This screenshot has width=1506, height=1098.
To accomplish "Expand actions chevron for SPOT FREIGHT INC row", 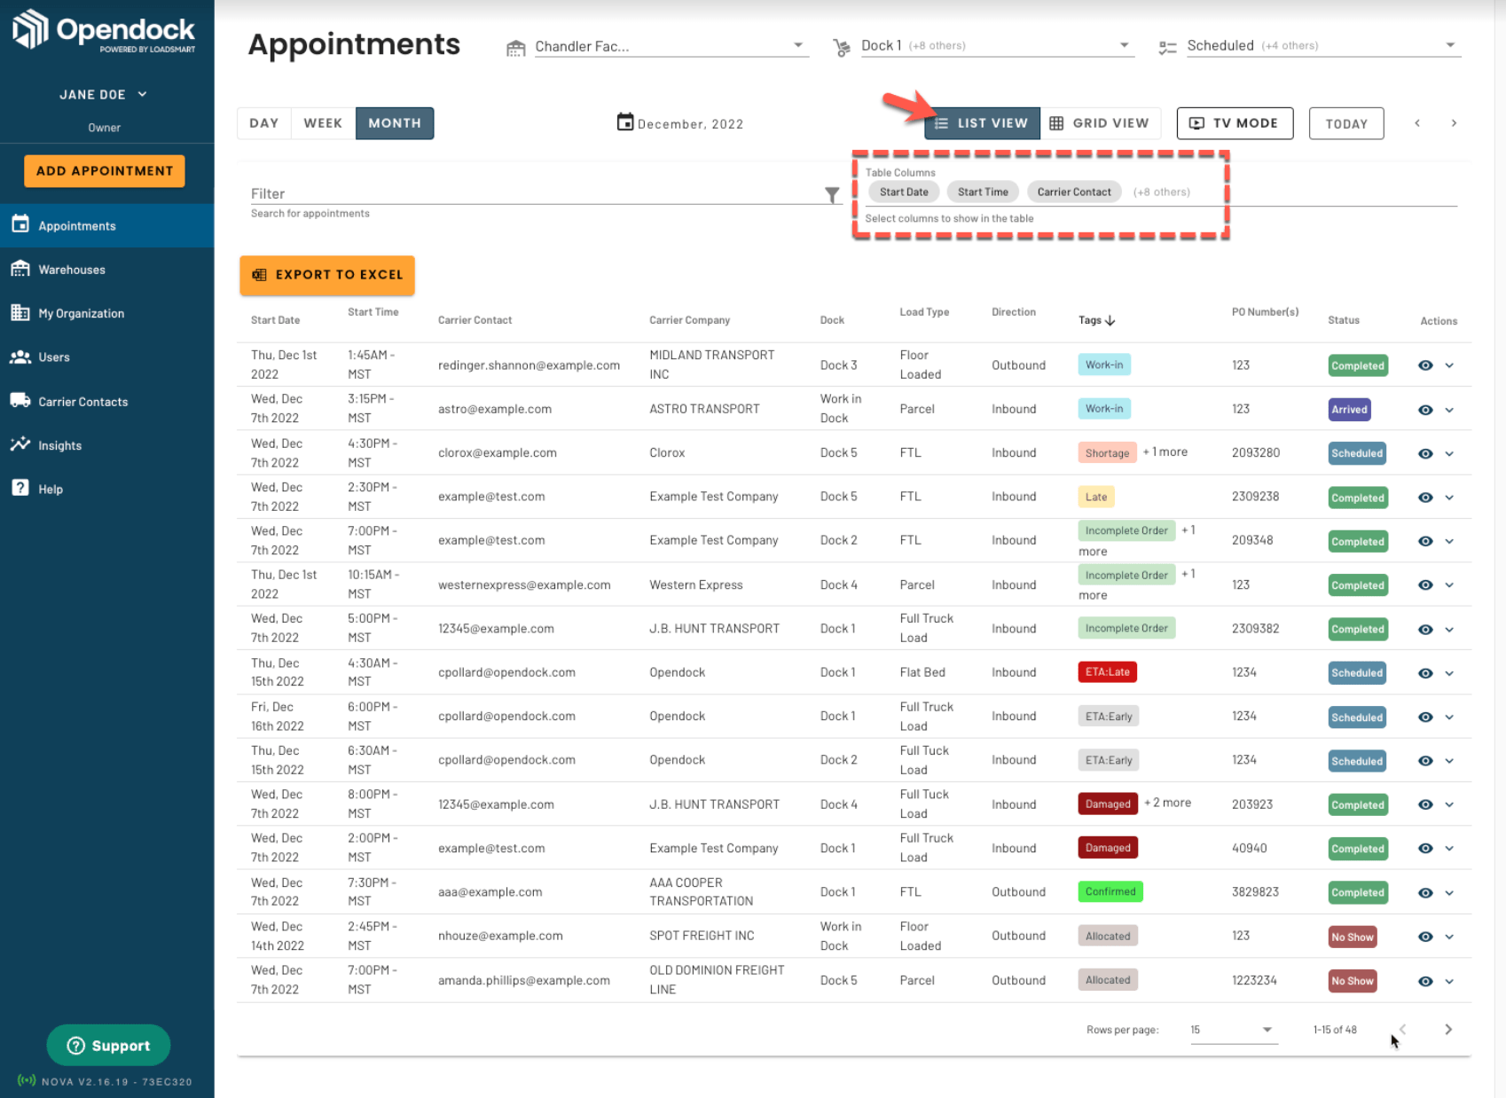I will (x=1449, y=937).
